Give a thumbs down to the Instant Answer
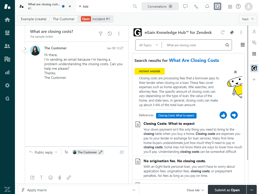 coord(234,115)
